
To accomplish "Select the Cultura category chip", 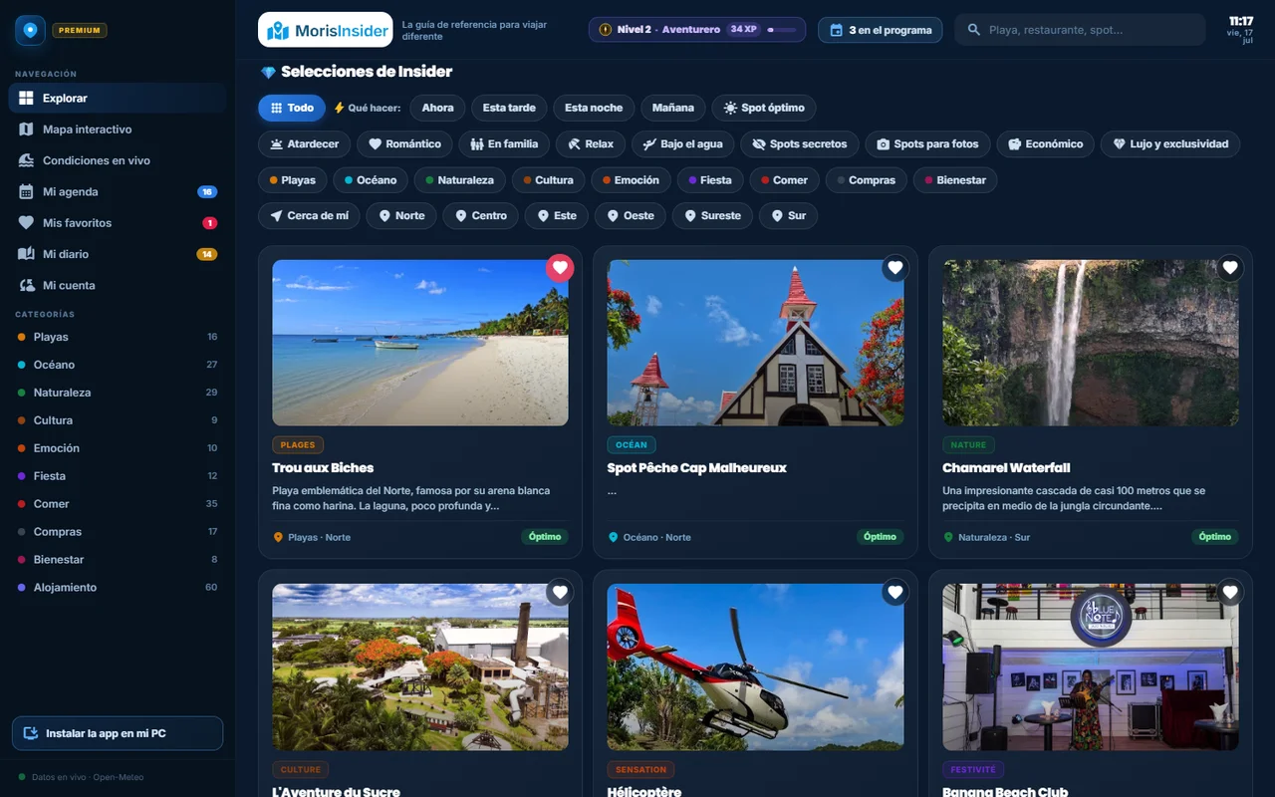I will (548, 180).
